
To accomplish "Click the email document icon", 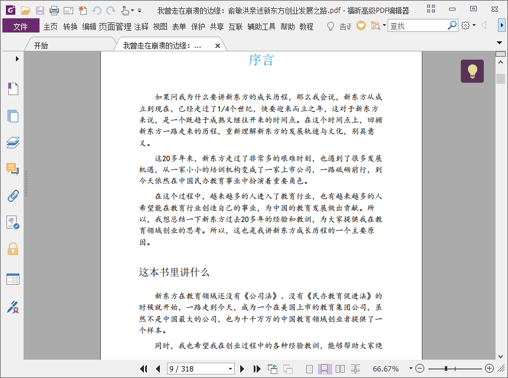I will pos(68,11).
